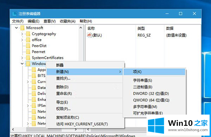Collapse the Windows tree node
Screen dimensions: 211x137
click(x=22, y=64)
